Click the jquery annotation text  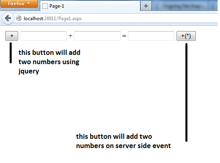49,62
